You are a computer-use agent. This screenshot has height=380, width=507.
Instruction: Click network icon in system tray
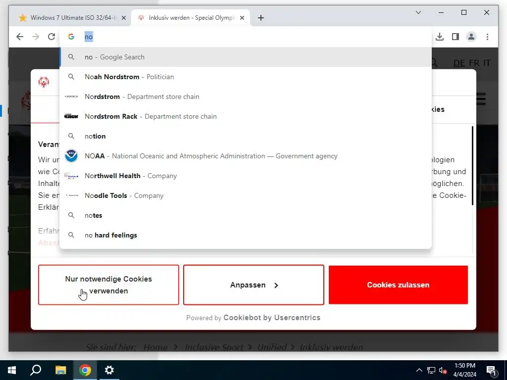[431, 370]
